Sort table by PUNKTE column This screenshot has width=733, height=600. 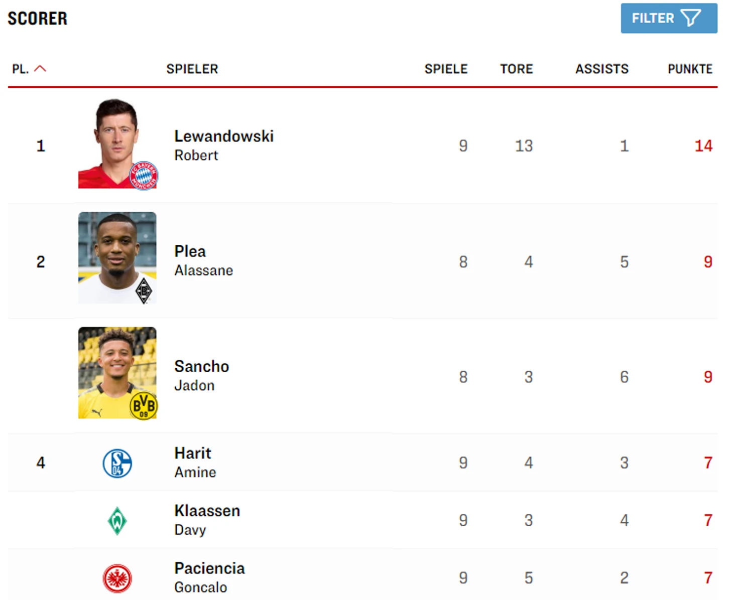[690, 69]
